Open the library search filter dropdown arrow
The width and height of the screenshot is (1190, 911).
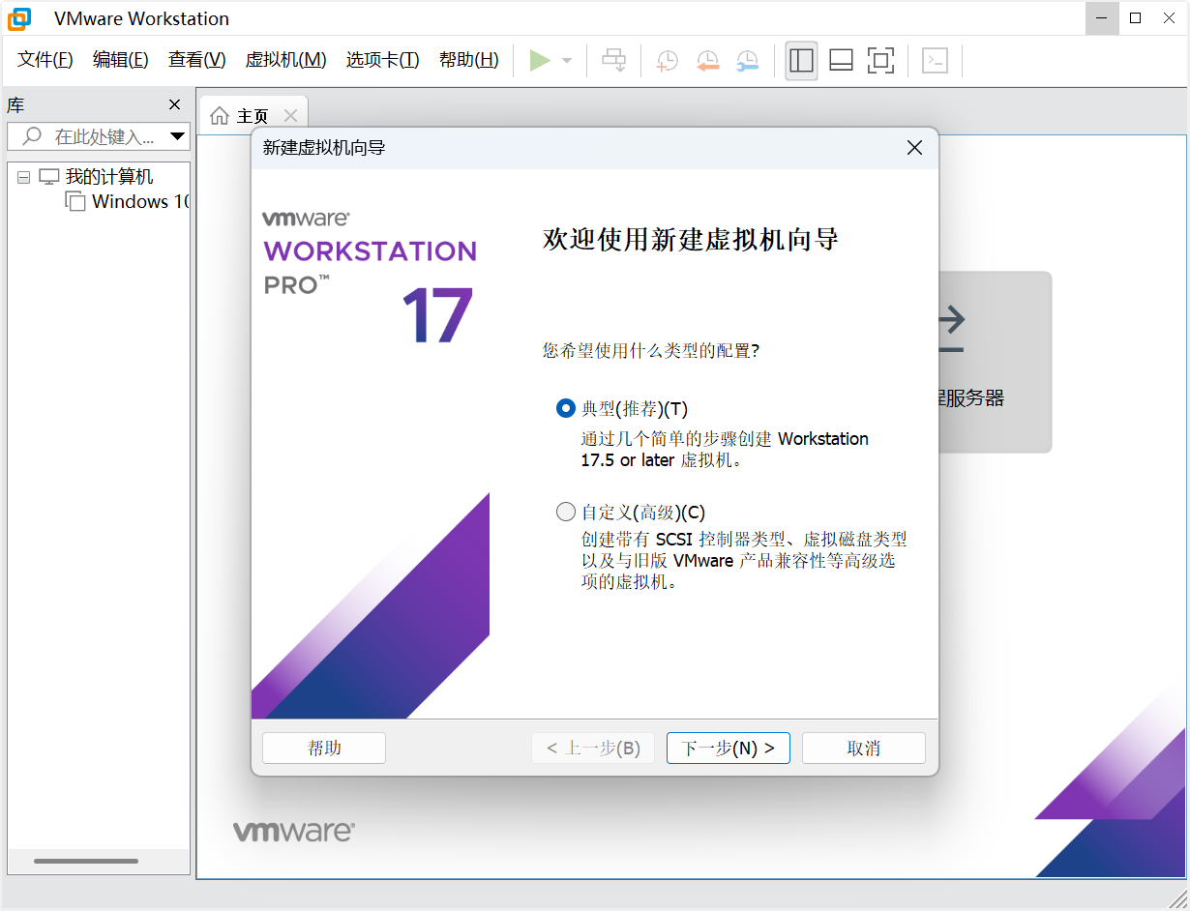pyautogui.click(x=177, y=136)
